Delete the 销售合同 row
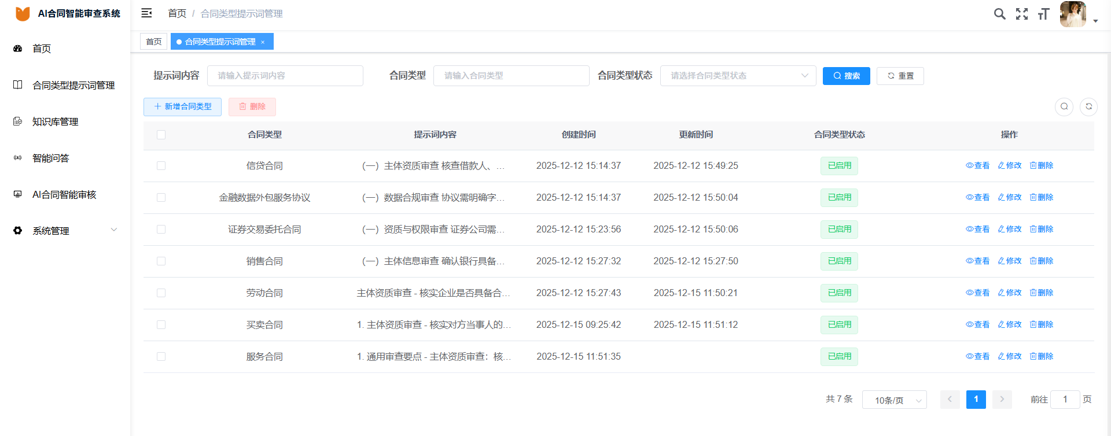The height and width of the screenshot is (436, 1111). [x=1042, y=261]
